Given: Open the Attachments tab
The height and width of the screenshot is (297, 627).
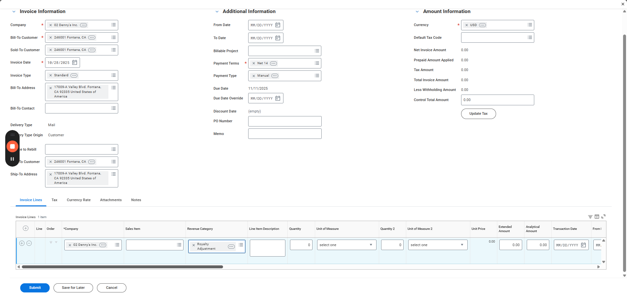Looking at the screenshot, I should (111, 200).
